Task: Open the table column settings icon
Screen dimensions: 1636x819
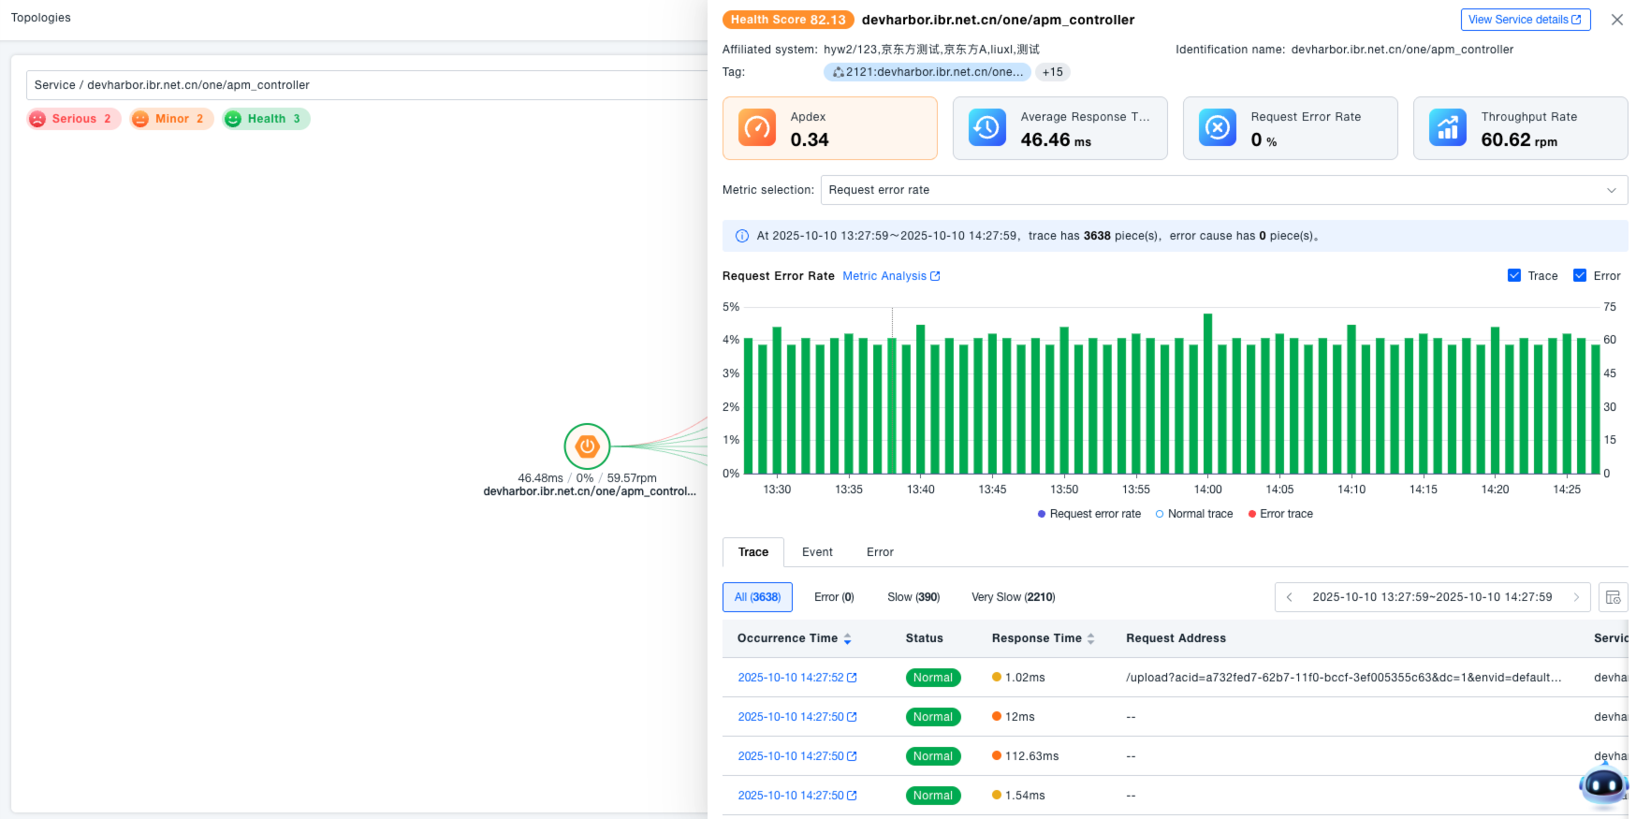Action: pos(1613,597)
